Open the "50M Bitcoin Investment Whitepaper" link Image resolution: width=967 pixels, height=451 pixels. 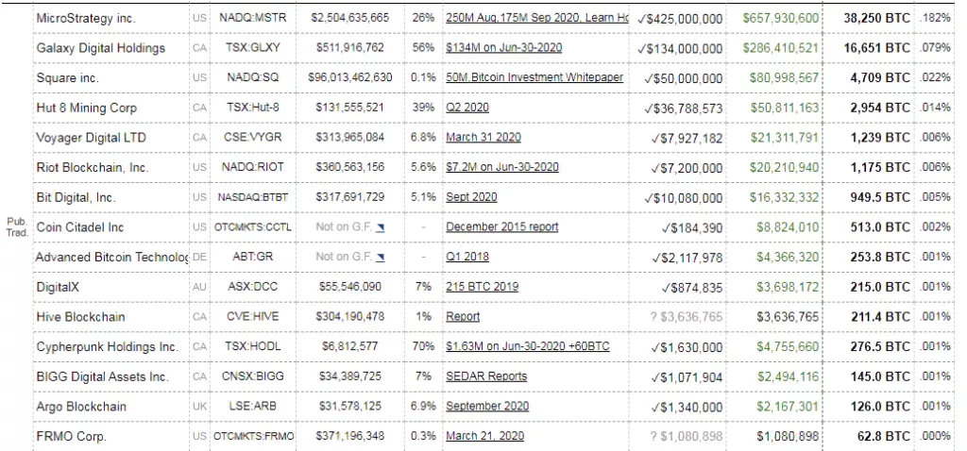click(x=534, y=77)
